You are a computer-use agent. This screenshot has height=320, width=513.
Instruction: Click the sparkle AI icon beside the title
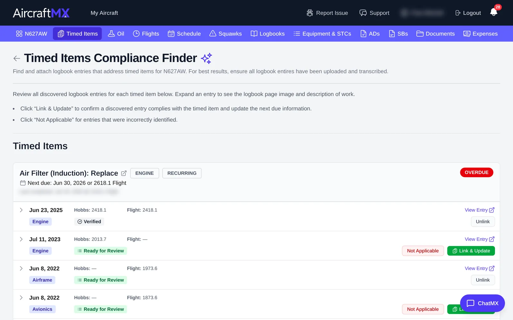206,58
